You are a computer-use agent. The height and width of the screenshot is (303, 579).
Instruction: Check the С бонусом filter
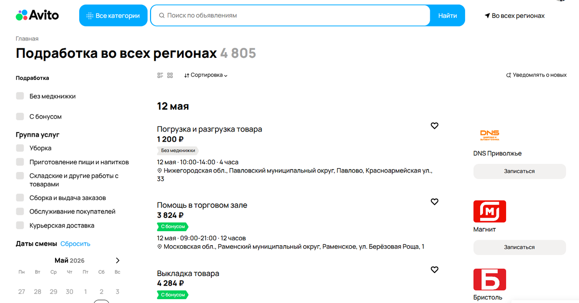click(x=20, y=117)
